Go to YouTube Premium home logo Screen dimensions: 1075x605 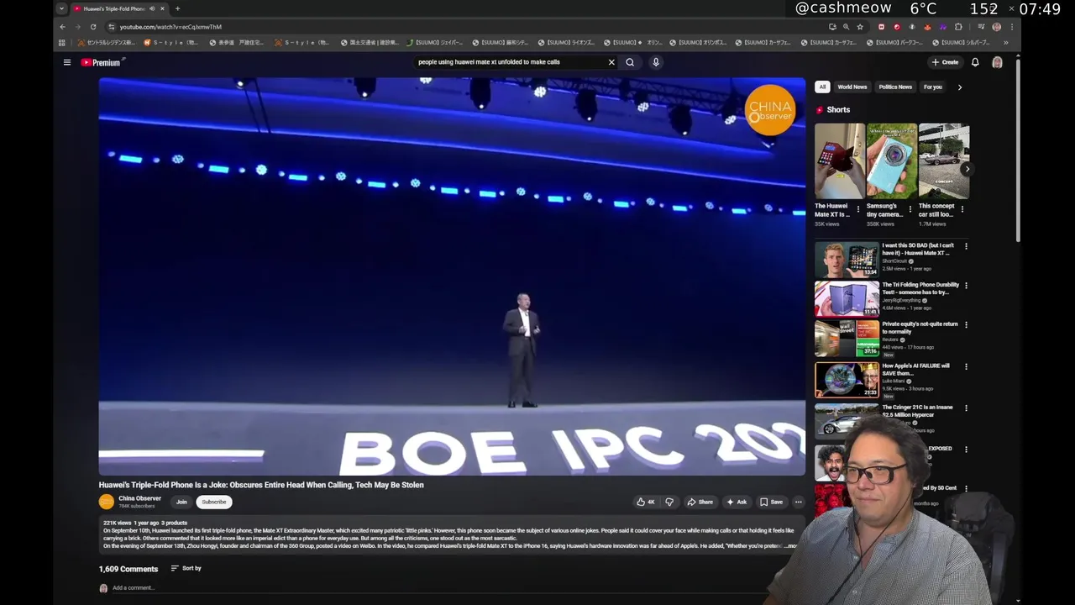(102, 62)
